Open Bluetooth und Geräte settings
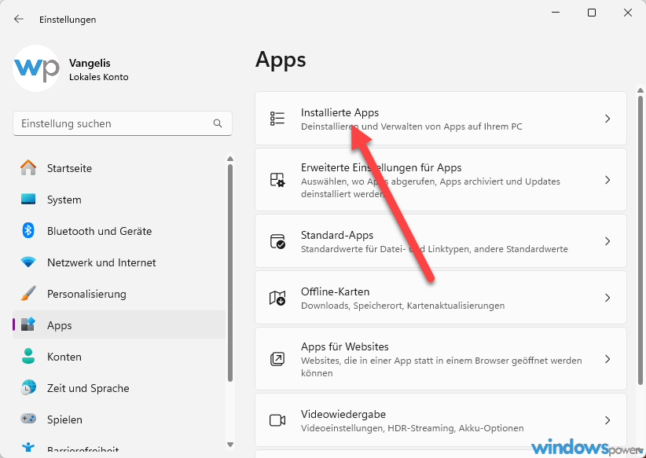 [x=119, y=231]
